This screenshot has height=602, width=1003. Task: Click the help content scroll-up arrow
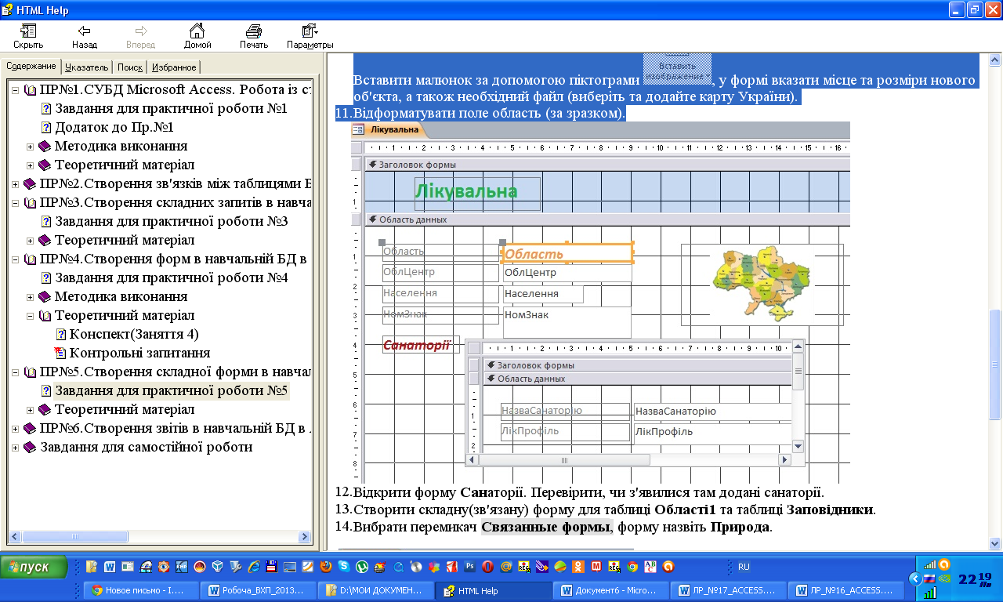click(994, 60)
